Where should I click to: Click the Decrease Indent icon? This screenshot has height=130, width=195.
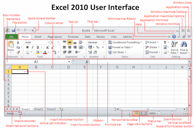coord(65,52)
